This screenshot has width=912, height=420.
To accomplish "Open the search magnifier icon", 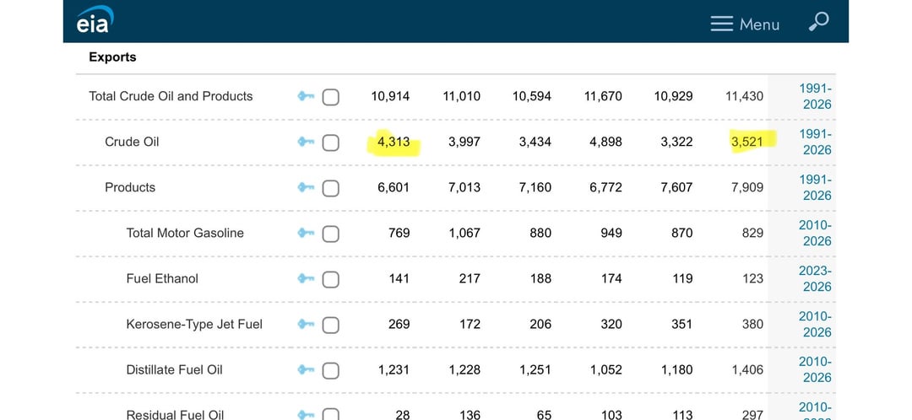I will pos(818,23).
